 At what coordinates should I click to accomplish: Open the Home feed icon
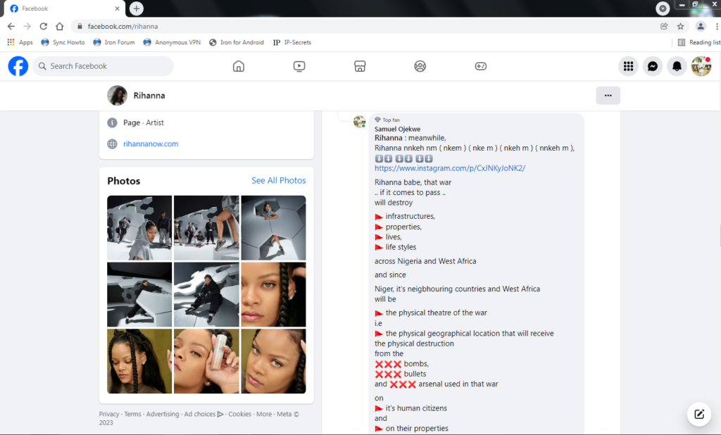pos(238,66)
